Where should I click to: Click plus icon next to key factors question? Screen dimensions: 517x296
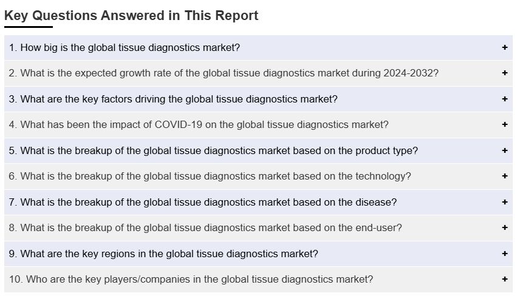(504, 99)
